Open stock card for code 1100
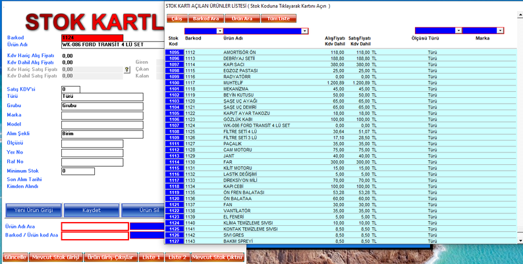The image size is (523, 264). [x=174, y=83]
